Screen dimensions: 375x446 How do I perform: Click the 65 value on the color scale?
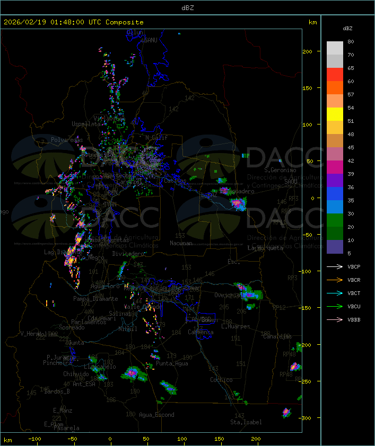351,68
